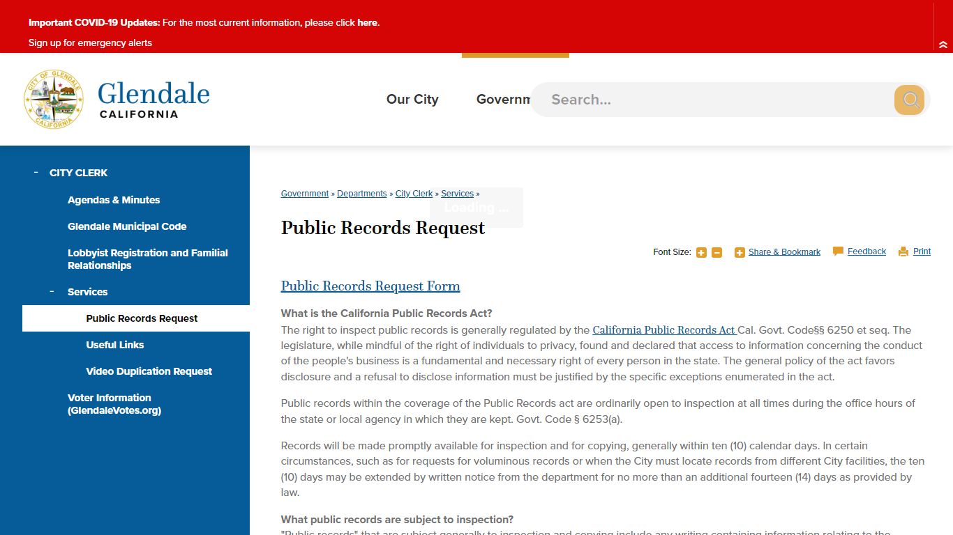Open the Our City menu

pyautogui.click(x=412, y=100)
